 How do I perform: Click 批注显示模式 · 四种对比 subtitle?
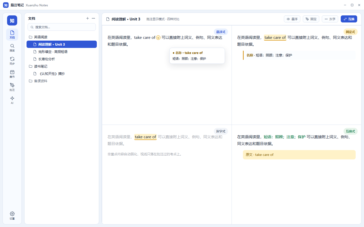point(163,19)
